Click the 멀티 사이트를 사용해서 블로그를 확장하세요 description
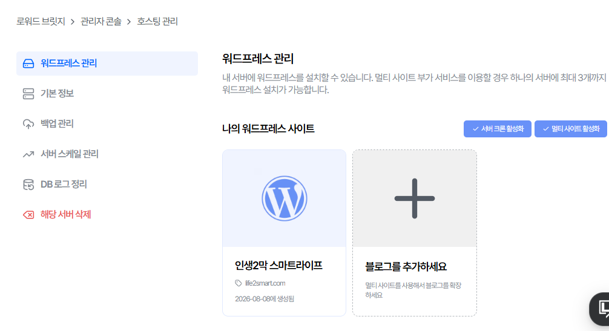 pos(413,290)
